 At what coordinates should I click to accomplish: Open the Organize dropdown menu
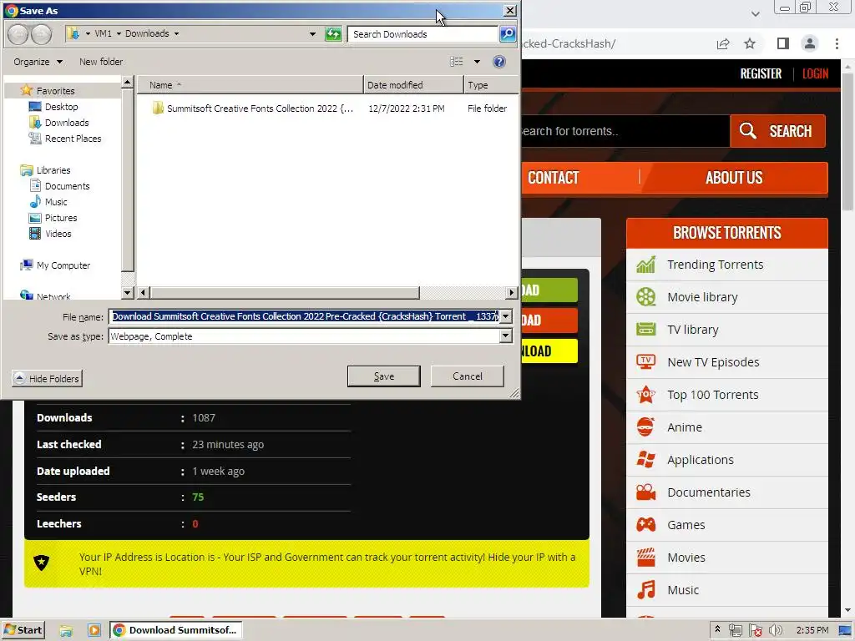pos(38,62)
